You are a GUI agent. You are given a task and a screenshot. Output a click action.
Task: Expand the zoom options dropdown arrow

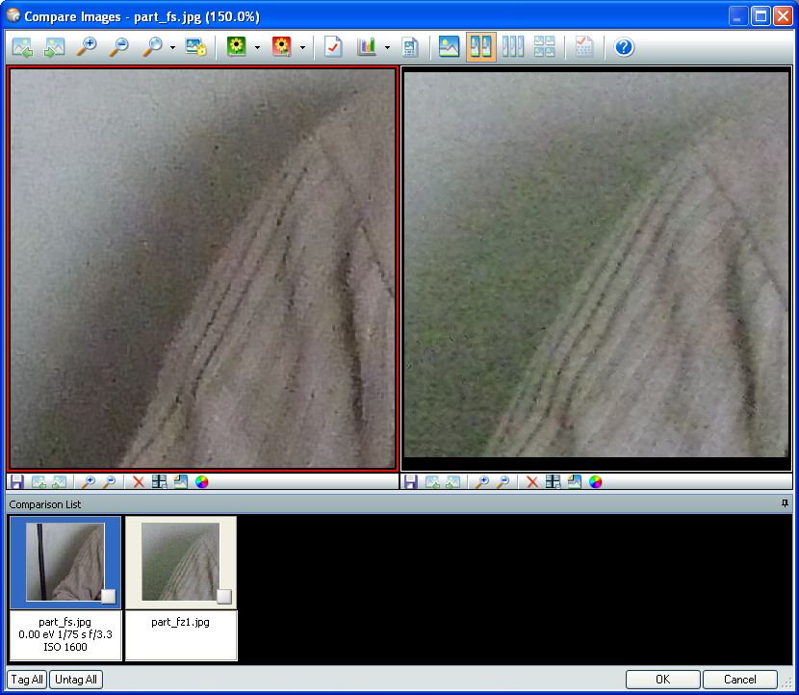(172, 47)
